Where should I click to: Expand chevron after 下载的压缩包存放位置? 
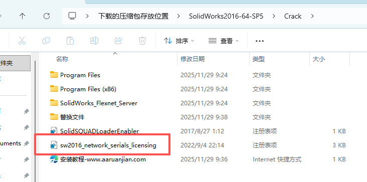click(178, 16)
